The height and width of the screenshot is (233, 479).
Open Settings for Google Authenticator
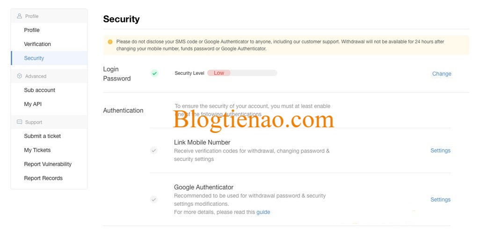click(440, 199)
